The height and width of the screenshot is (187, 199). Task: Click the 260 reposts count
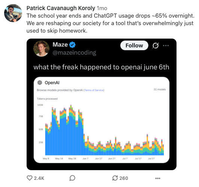(124, 178)
